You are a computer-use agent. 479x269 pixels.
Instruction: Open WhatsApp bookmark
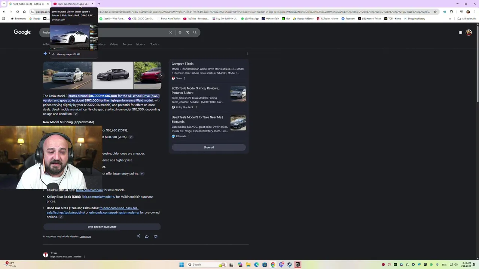pos(250,19)
